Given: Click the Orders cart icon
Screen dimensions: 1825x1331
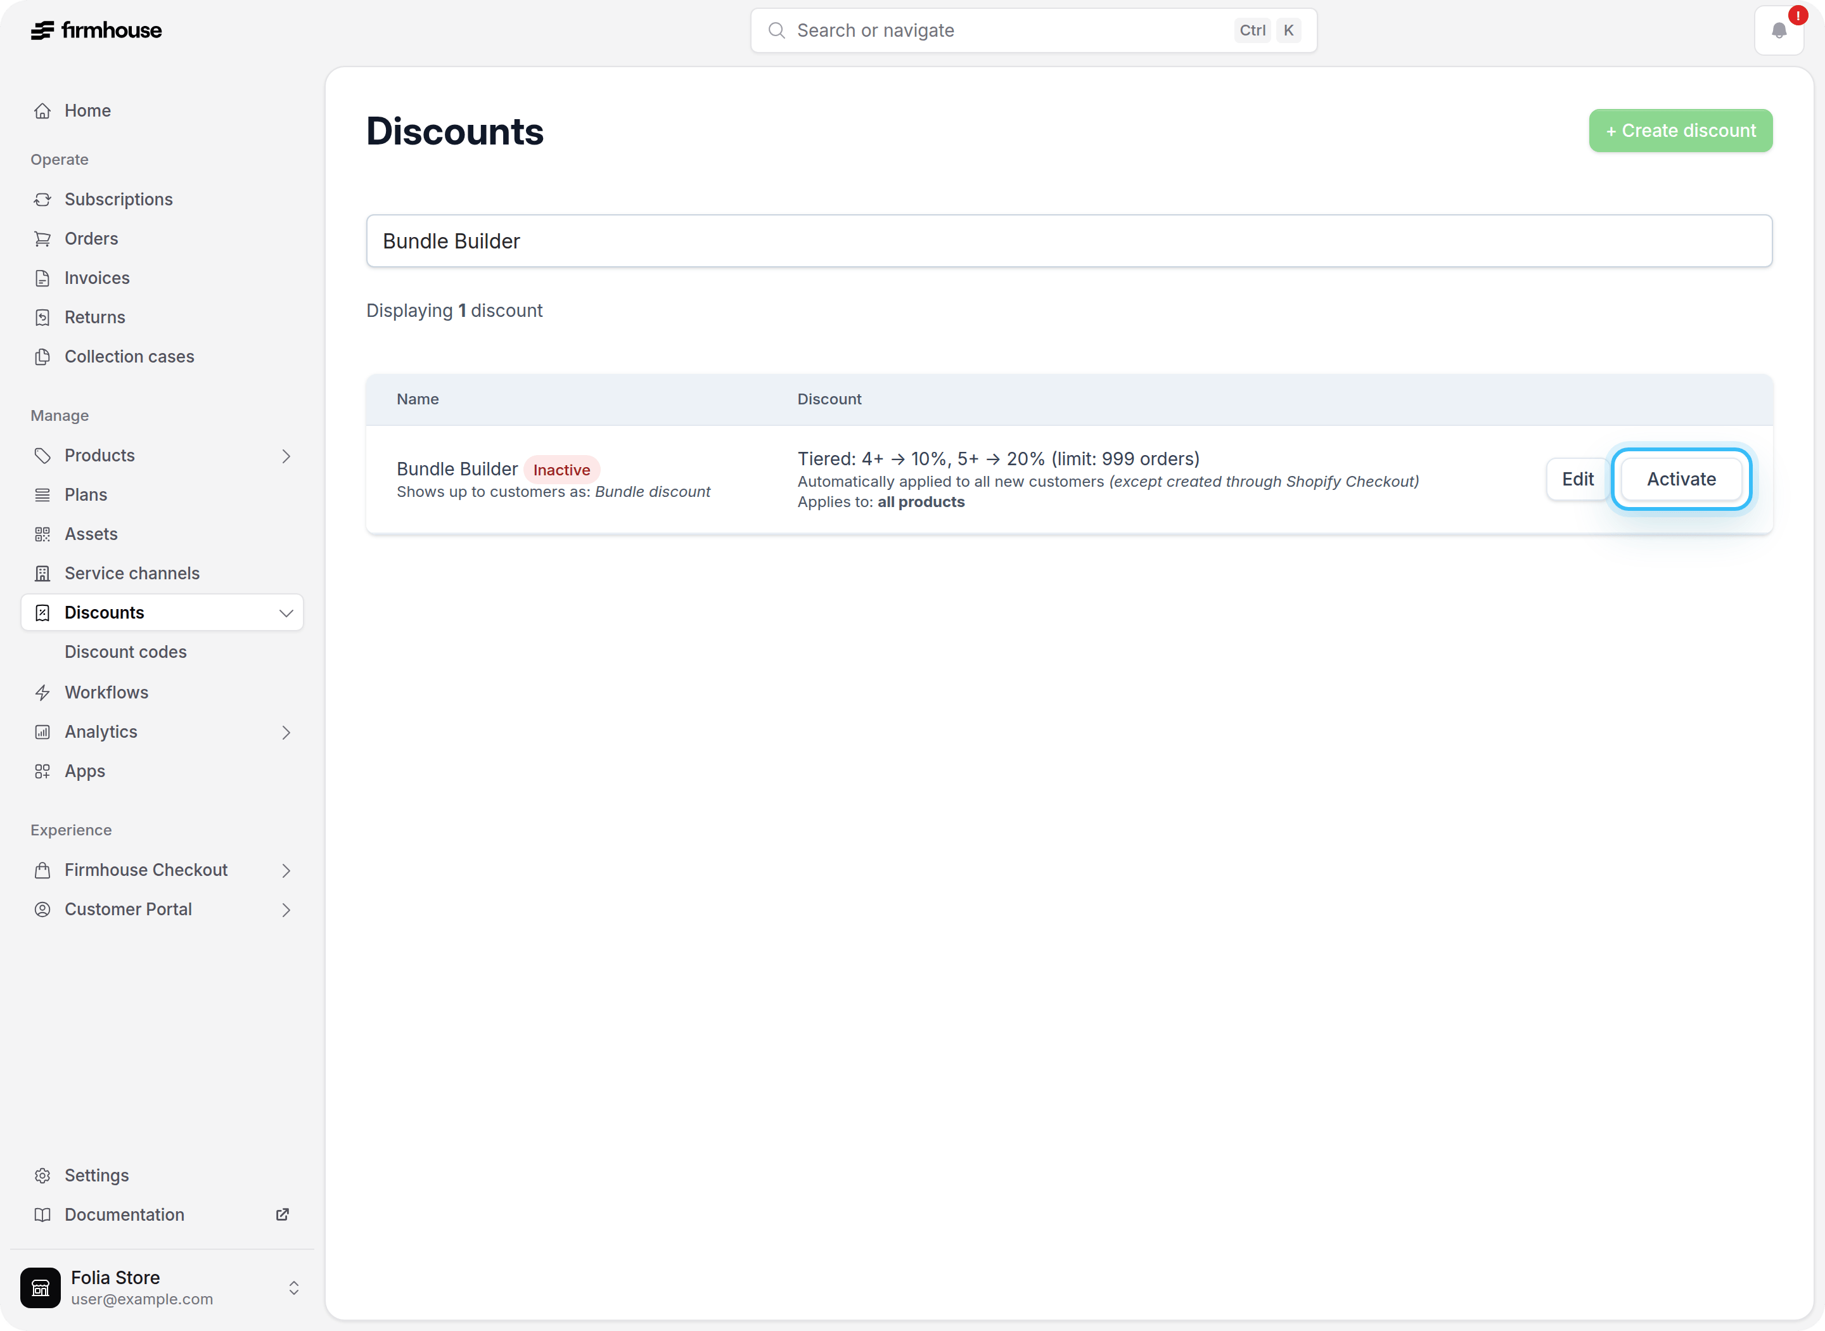Looking at the screenshot, I should tap(42, 240).
